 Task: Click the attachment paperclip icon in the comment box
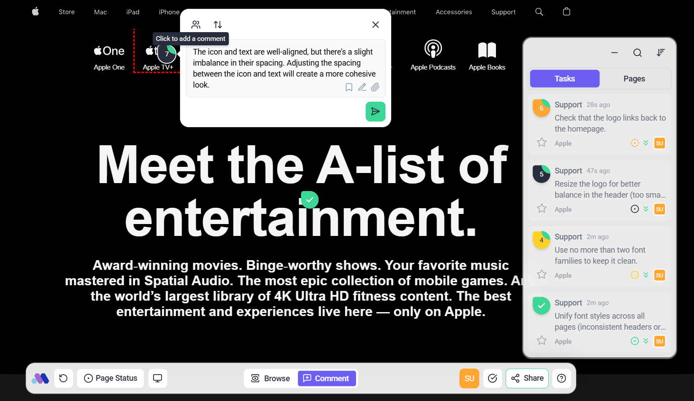[x=375, y=87]
